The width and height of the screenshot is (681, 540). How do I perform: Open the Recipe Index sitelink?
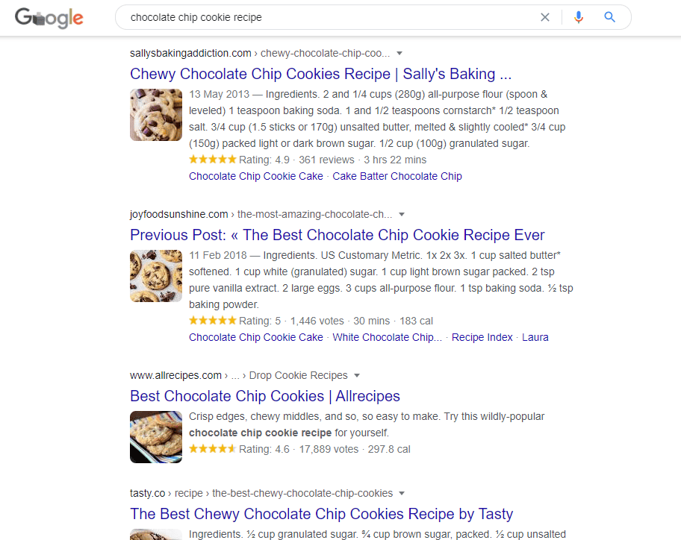point(482,337)
